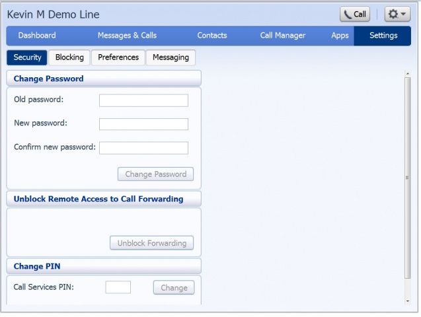Click the Unblock Remote Access to Call Forwarding header
The image size is (421, 317).
[104, 199]
